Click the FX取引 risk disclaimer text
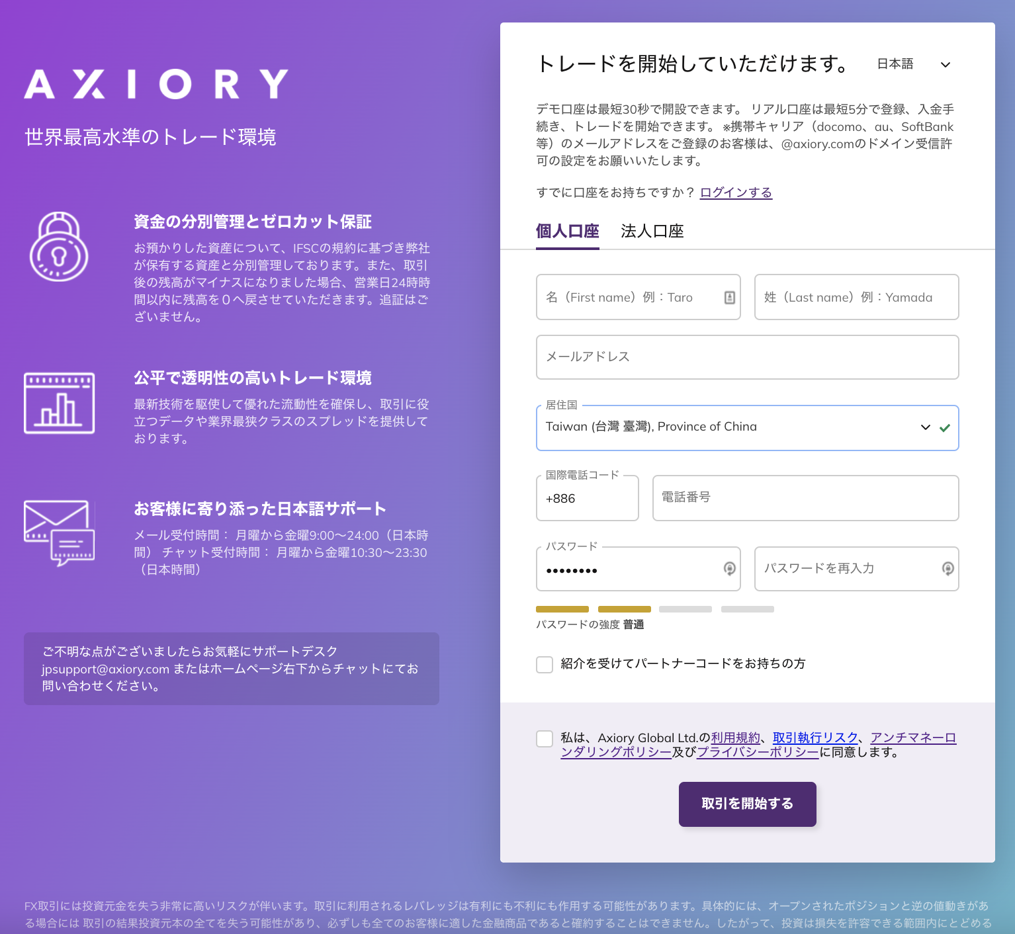Viewport: 1015px width, 934px height. [x=507, y=914]
